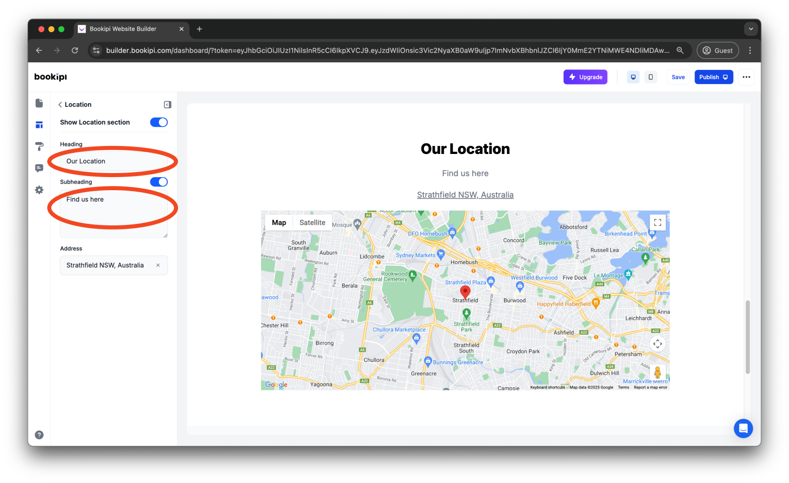789x483 pixels.
Task: Click Report a map error
Action: 650,387
